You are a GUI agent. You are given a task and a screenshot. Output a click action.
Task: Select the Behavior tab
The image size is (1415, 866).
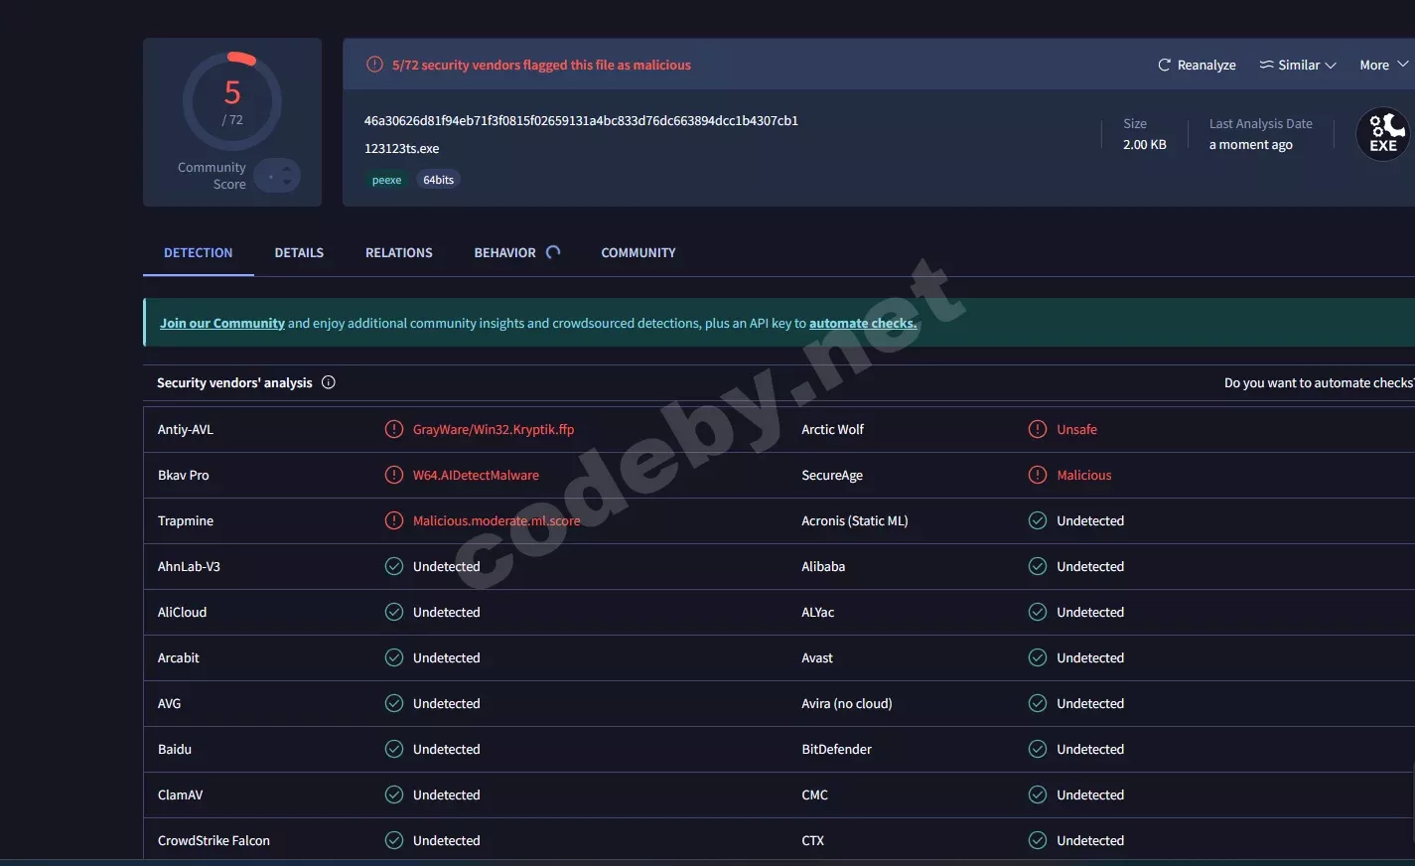(516, 252)
